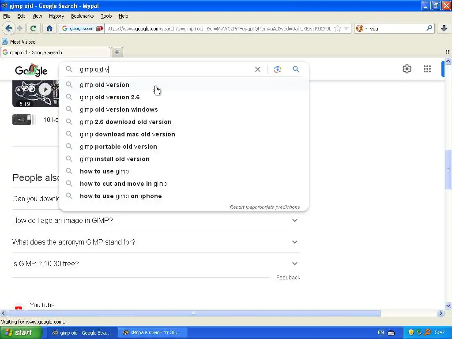Choose suggestion 'gimp old version'
Image resolution: width=452 pixels, height=339 pixels.
[x=184, y=85]
